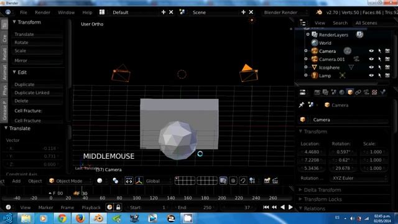Toggle the timeline lock icon
Viewport: 398px width, 224px height.
tap(118, 207)
